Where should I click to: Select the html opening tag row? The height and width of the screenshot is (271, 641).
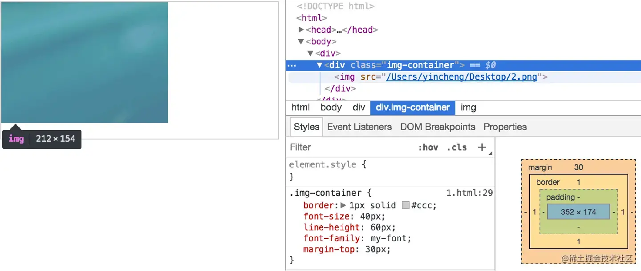coord(312,18)
